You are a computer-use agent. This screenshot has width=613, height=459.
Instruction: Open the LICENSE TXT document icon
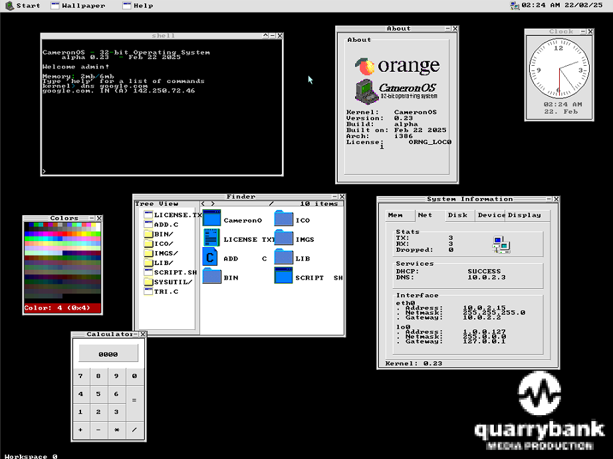(212, 238)
